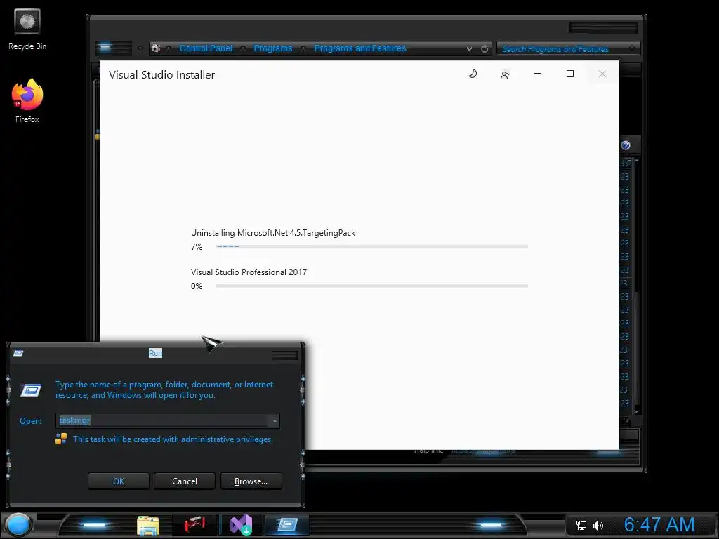Minimize the Visual Studio Installer window
Screen dimensions: 719x539
(538, 74)
